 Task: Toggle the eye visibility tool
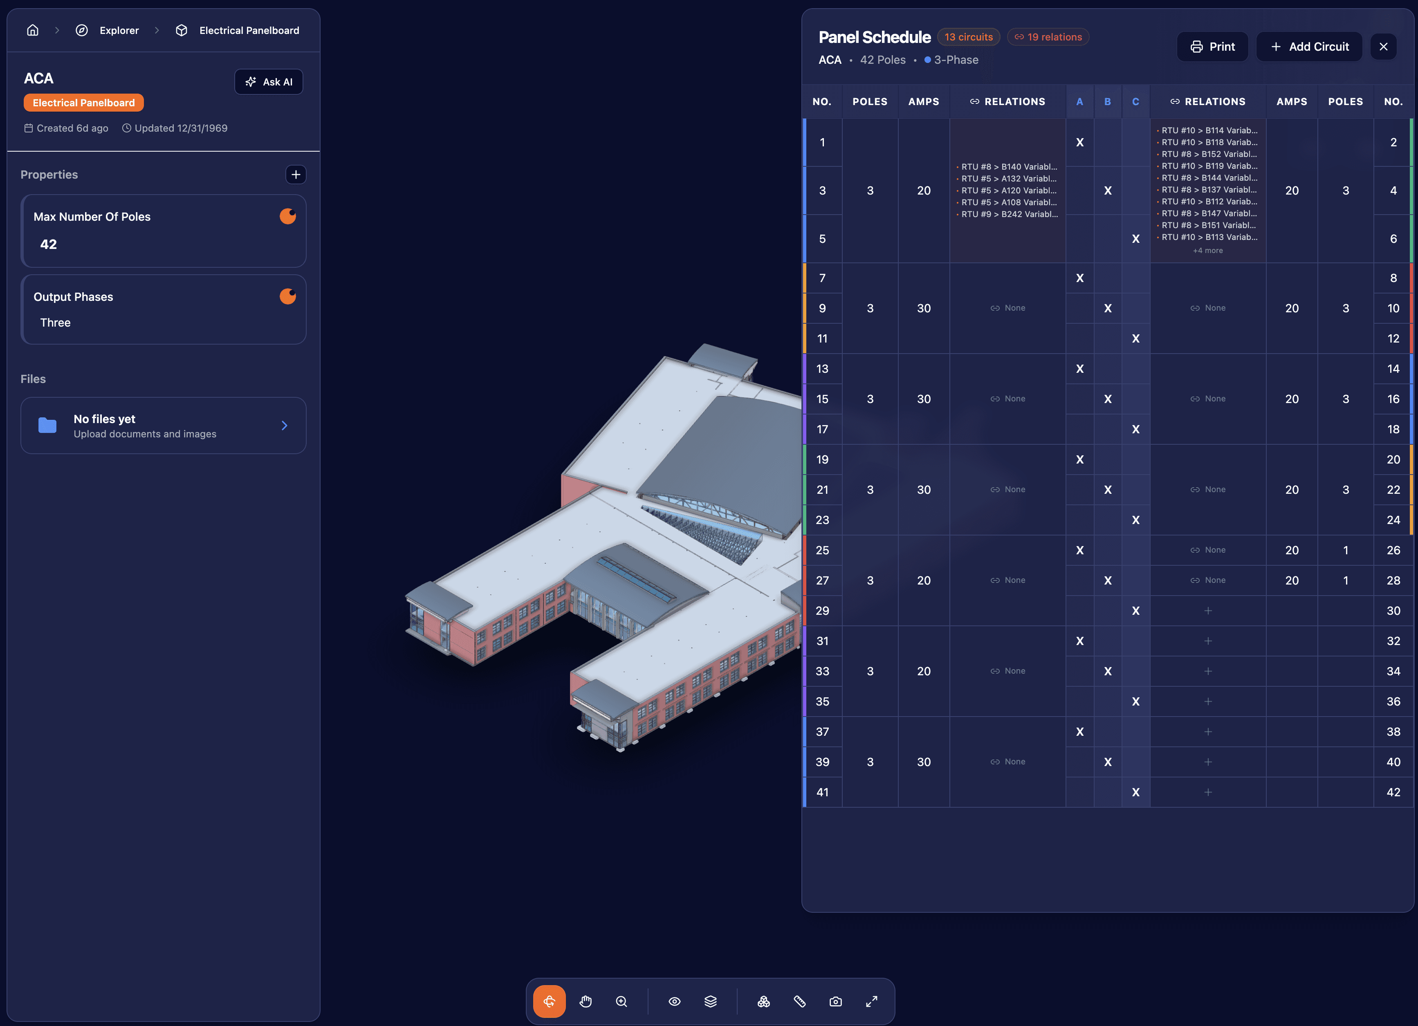[674, 1001]
